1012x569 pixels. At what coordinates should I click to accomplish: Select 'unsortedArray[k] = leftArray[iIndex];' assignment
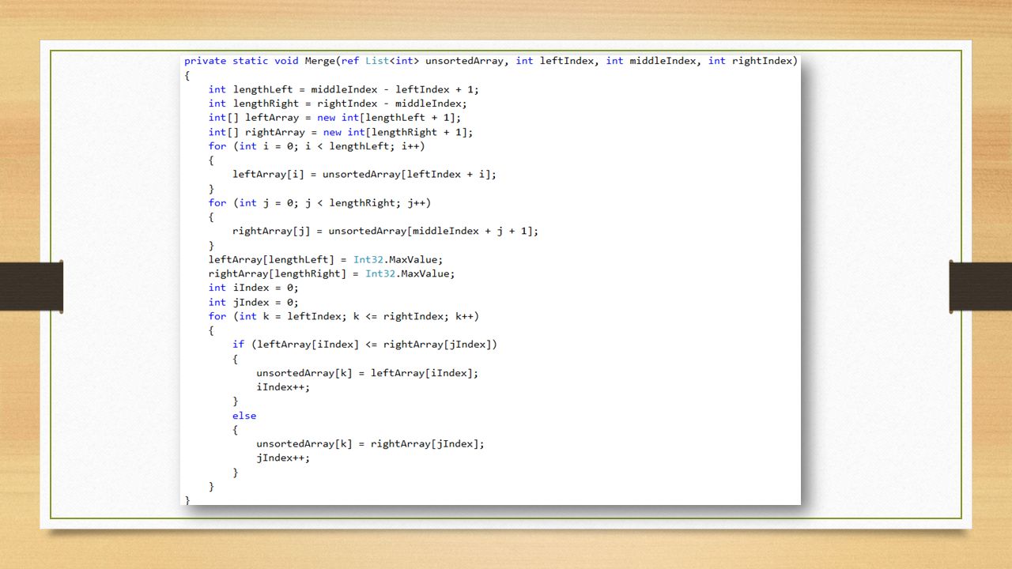tap(368, 373)
